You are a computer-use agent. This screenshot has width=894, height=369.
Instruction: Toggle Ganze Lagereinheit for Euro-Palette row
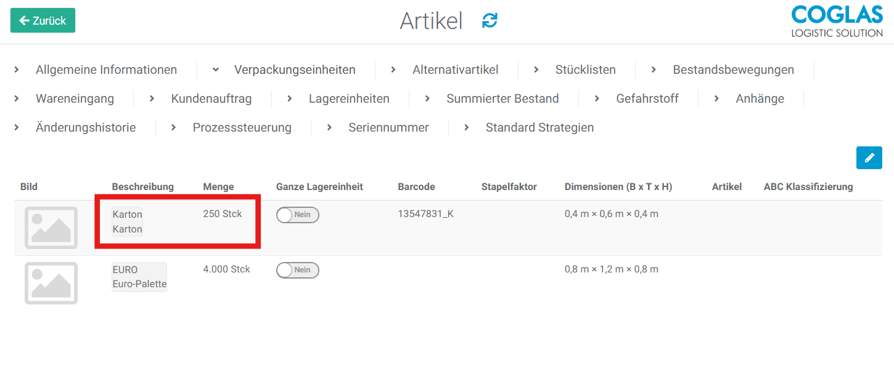pos(297,270)
